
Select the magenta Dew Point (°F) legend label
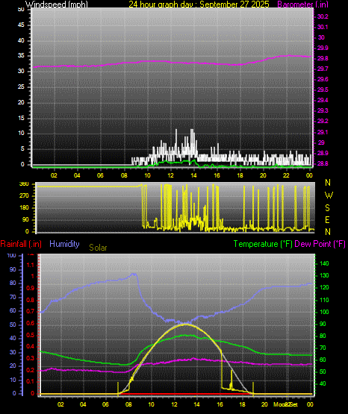click(x=320, y=244)
